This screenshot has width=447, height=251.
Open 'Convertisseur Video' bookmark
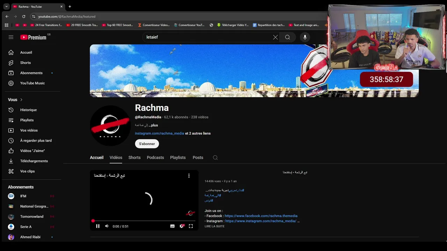(154, 25)
